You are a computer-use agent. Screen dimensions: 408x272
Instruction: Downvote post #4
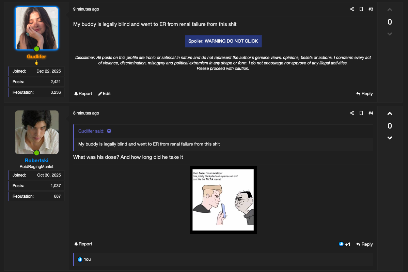[390, 138]
